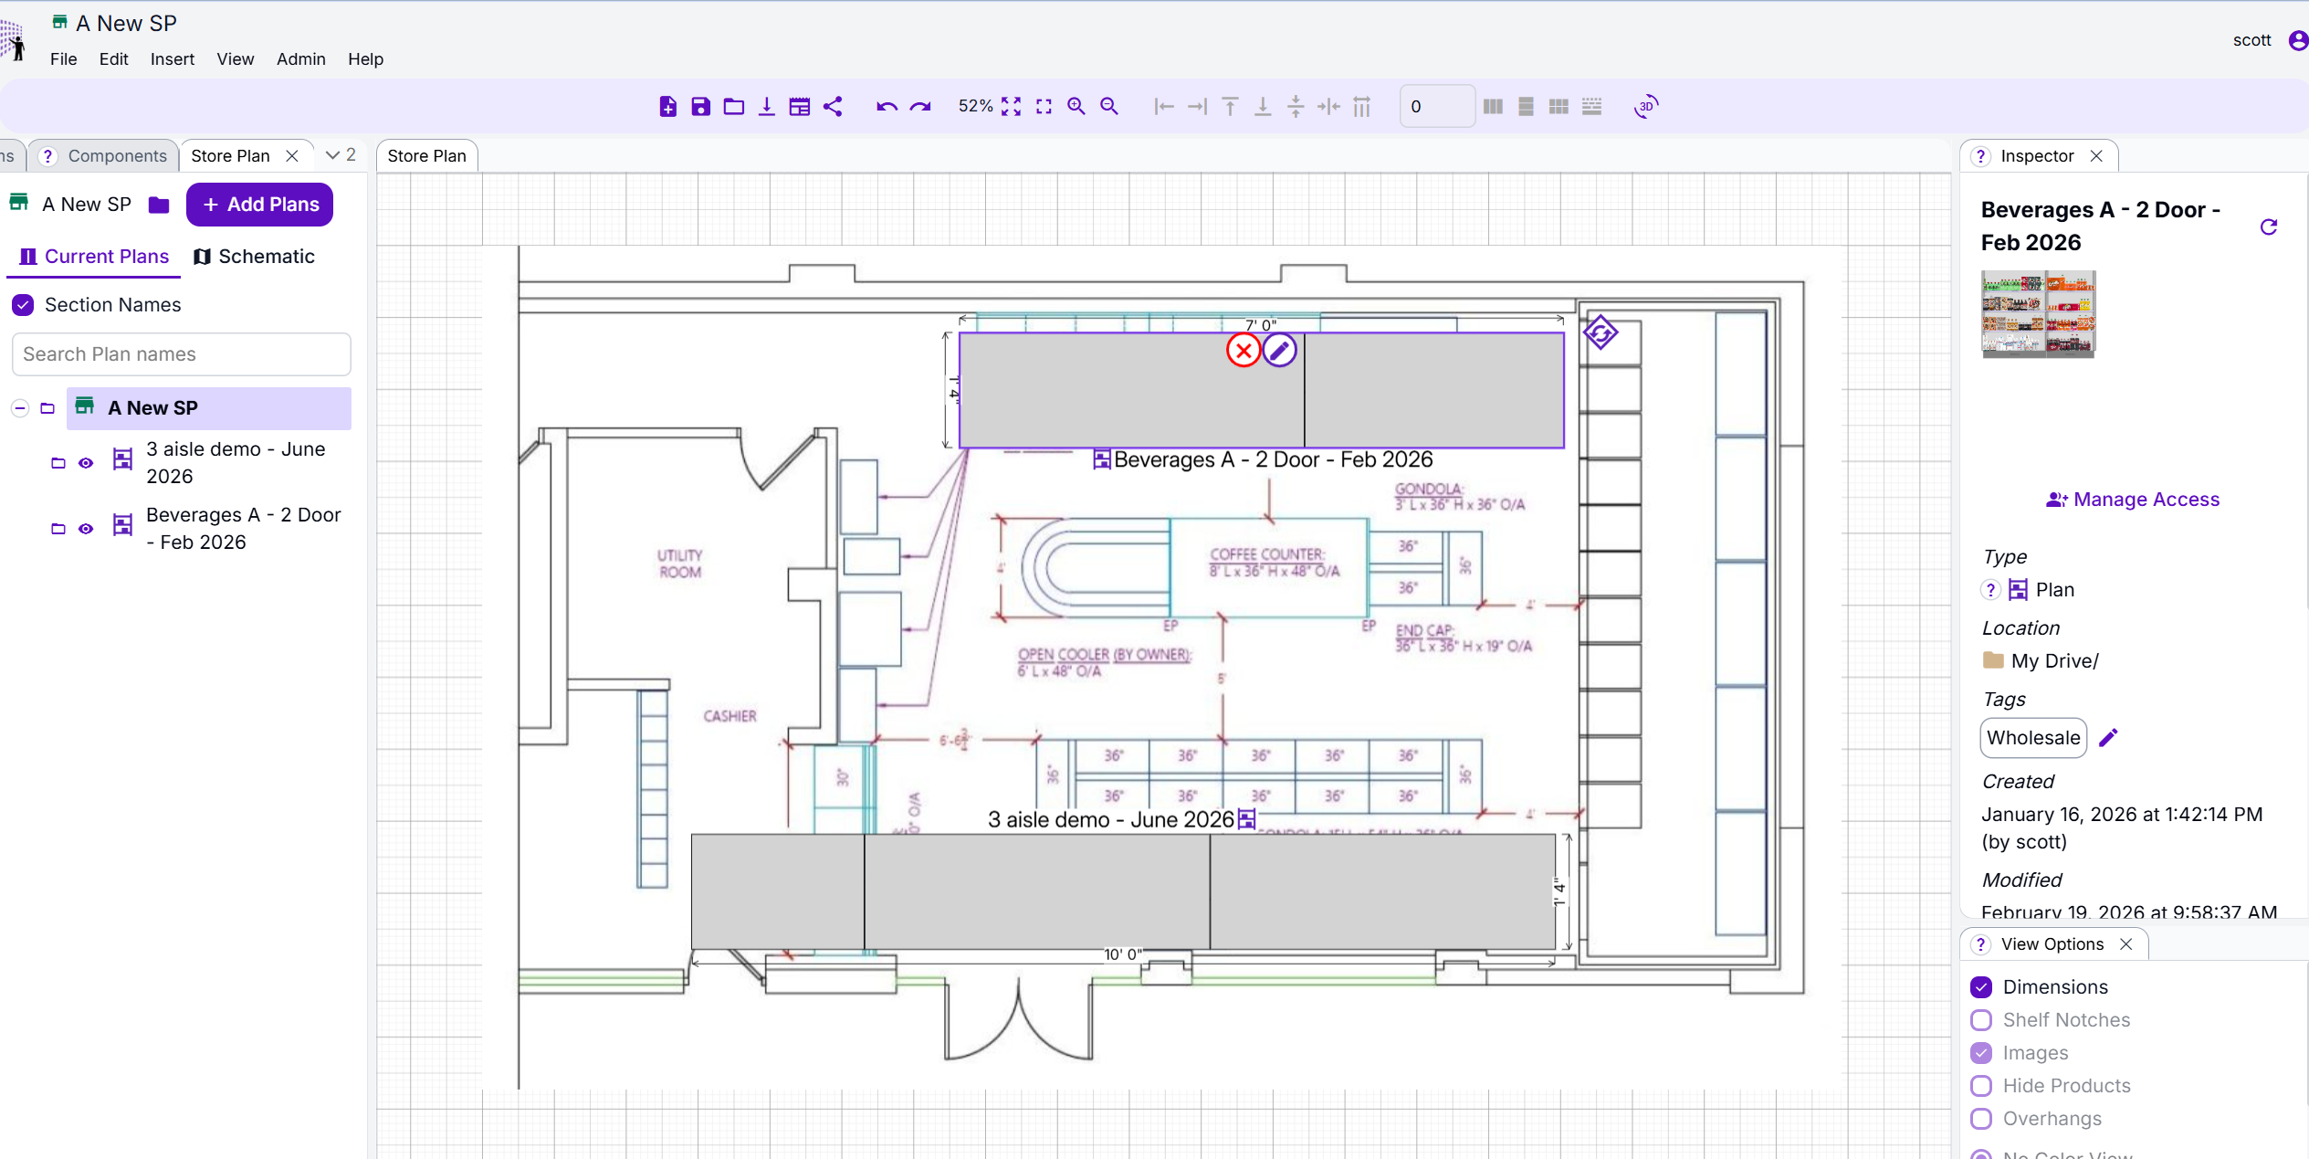Viewport: 2309px width, 1159px height.
Task: Enable the Shelf Notches option
Action: coord(1981,1020)
